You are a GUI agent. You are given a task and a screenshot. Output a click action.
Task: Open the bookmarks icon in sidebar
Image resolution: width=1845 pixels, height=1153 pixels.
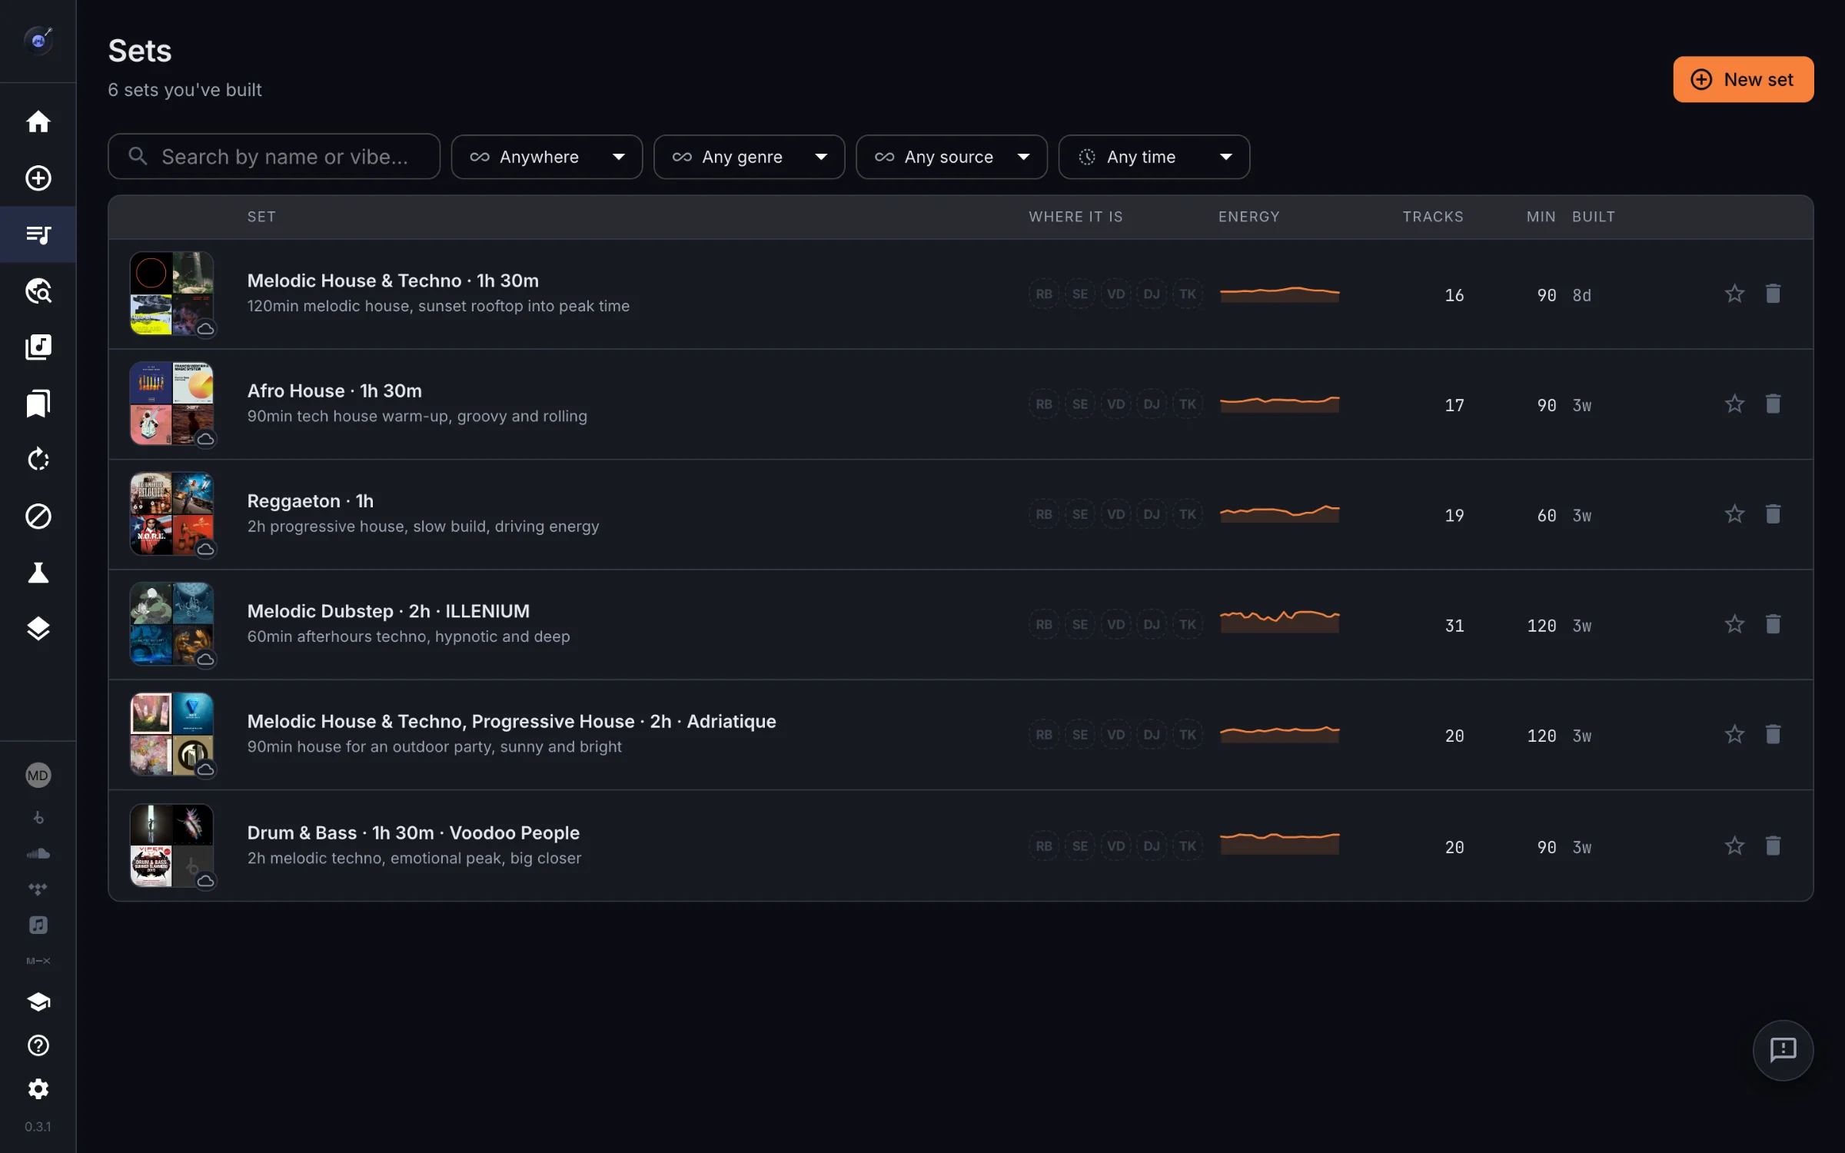click(x=38, y=403)
